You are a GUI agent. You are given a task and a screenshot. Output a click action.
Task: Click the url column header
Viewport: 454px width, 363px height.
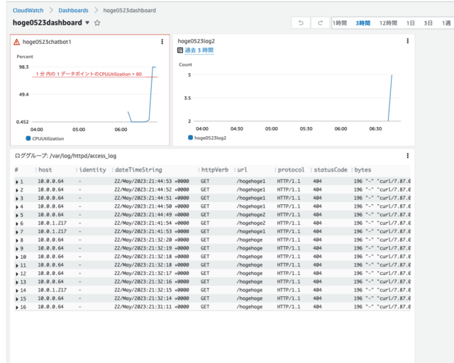pyautogui.click(x=242, y=170)
